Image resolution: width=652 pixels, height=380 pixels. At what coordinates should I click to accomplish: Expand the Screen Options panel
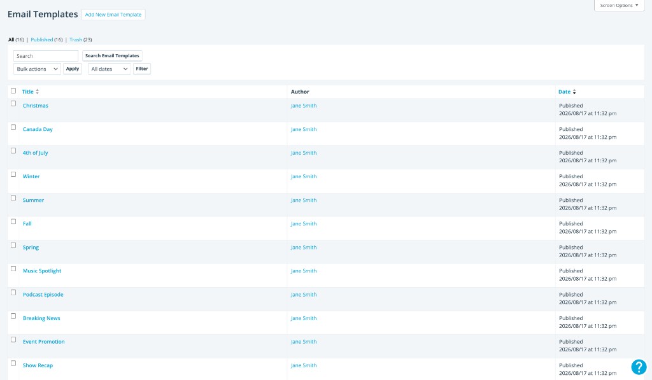[x=619, y=5]
